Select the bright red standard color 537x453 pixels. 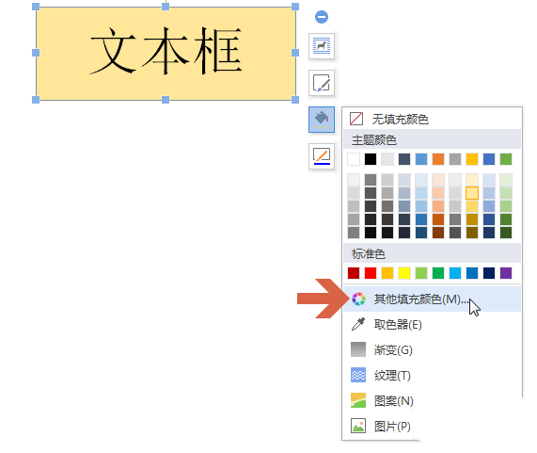point(371,273)
